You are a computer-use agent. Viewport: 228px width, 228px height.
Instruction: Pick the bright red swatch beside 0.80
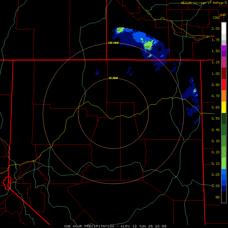point(224,85)
